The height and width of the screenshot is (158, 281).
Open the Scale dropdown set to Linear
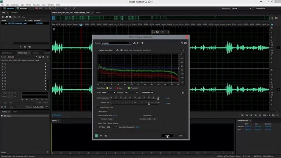click(108, 93)
